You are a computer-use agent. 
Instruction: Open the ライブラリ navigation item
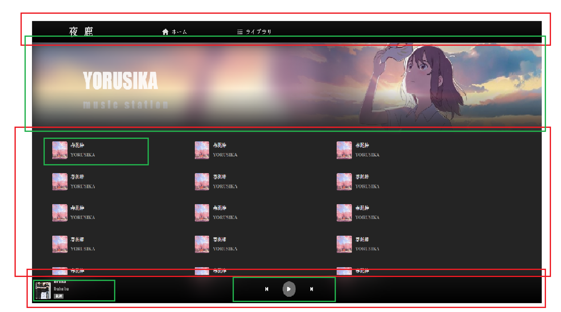258,32
